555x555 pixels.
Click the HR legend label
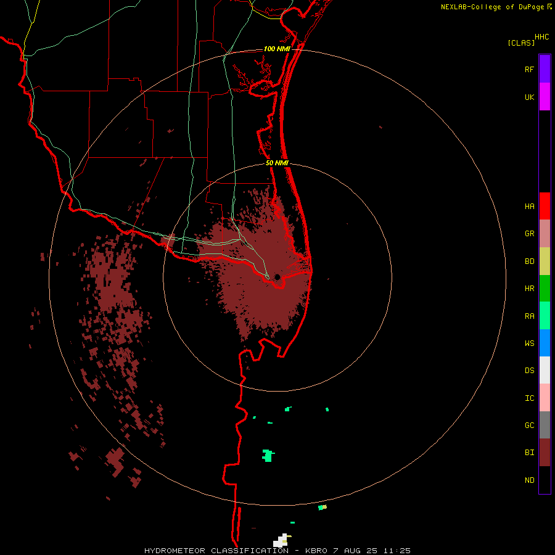pyautogui.click(x=529, y=289)
